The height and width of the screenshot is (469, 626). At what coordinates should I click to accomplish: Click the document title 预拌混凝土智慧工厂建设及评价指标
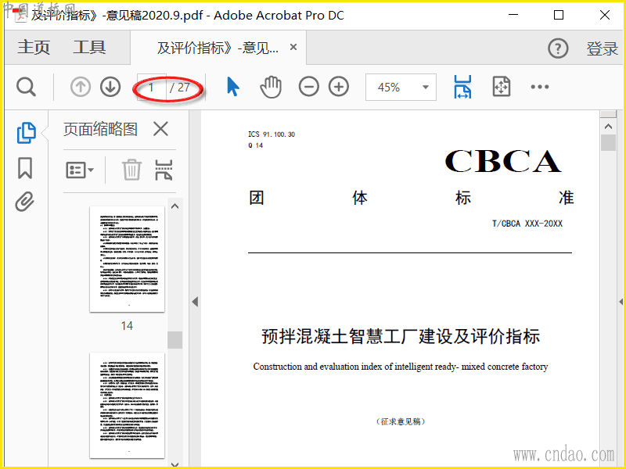pos(401,336)
